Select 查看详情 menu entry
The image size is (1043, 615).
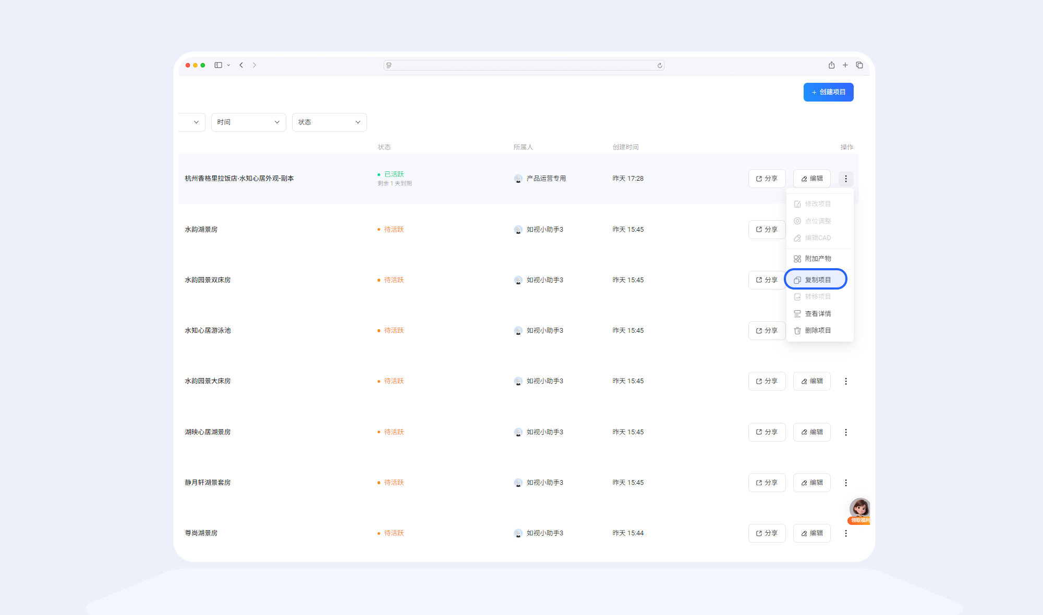pos(817,313)
